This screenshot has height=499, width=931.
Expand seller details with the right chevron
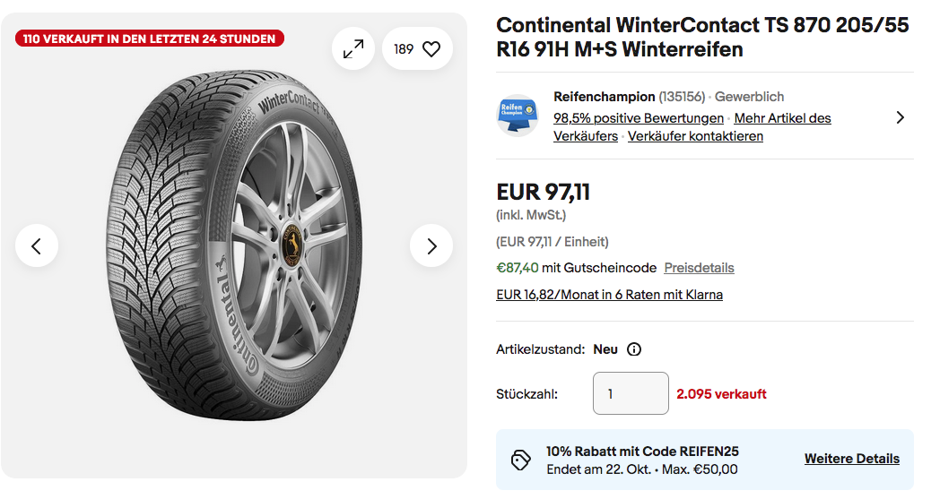pyautogui.click(x=900, y=117)
